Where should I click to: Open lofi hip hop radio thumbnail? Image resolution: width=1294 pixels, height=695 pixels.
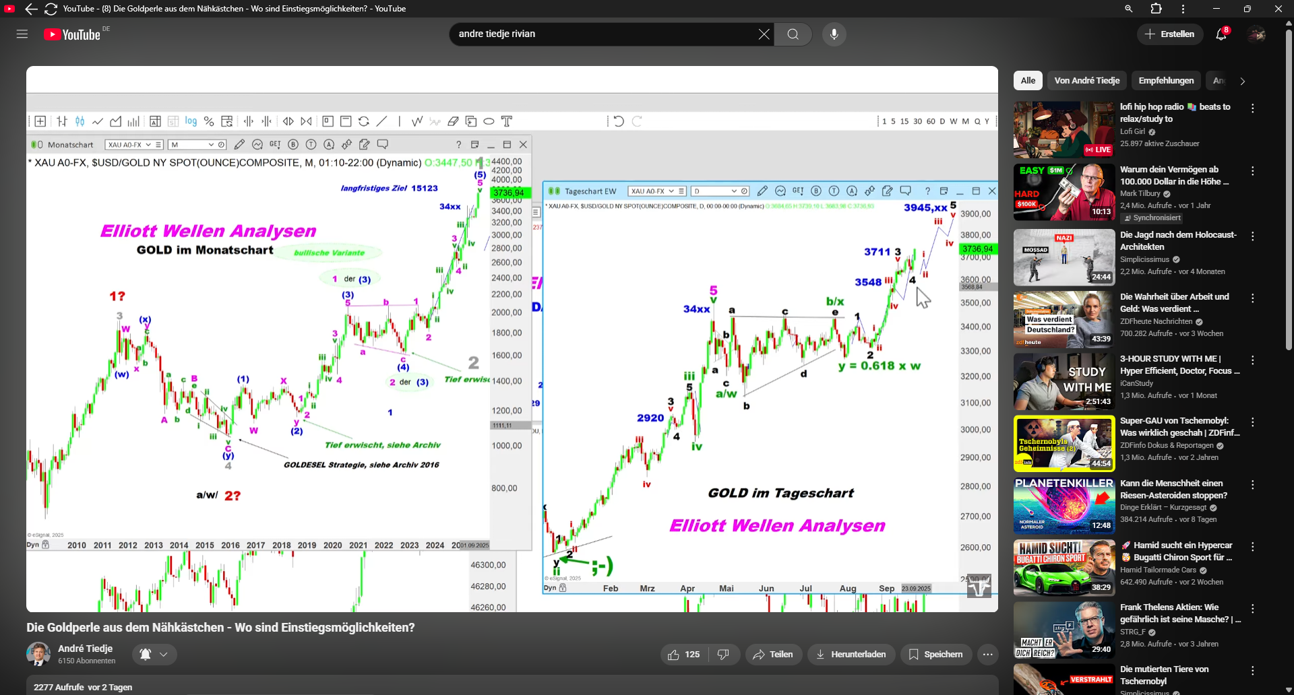(x=1064, y=130)
